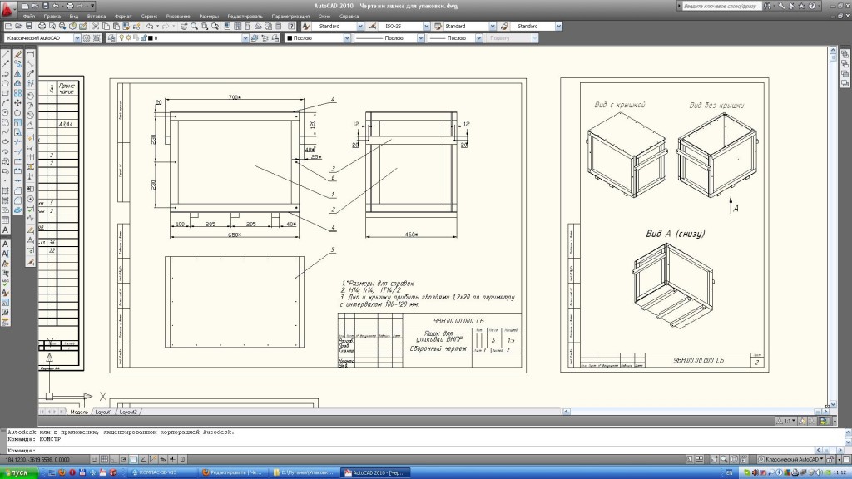Click the Cut scissors icon
This screenshot has width=852, height=479.
click(96, 26)
